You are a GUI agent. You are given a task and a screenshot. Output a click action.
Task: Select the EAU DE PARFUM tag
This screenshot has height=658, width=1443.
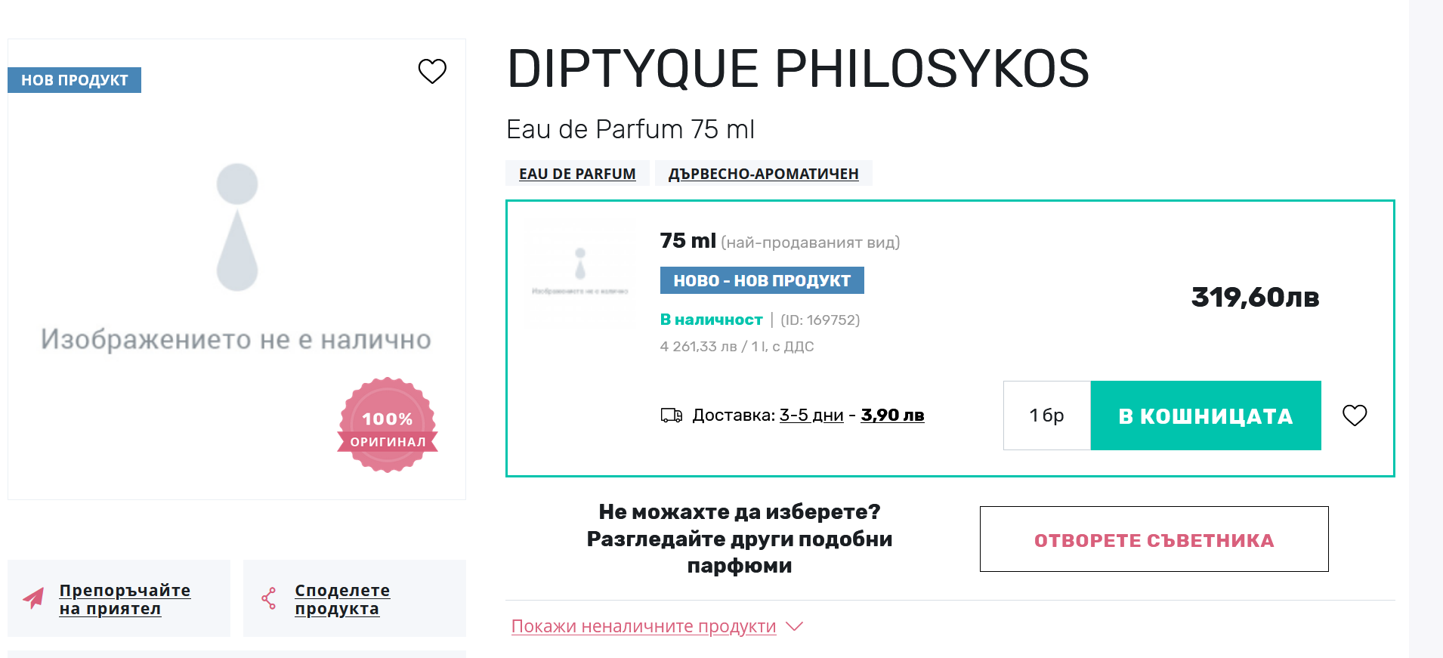pos(577,174)
